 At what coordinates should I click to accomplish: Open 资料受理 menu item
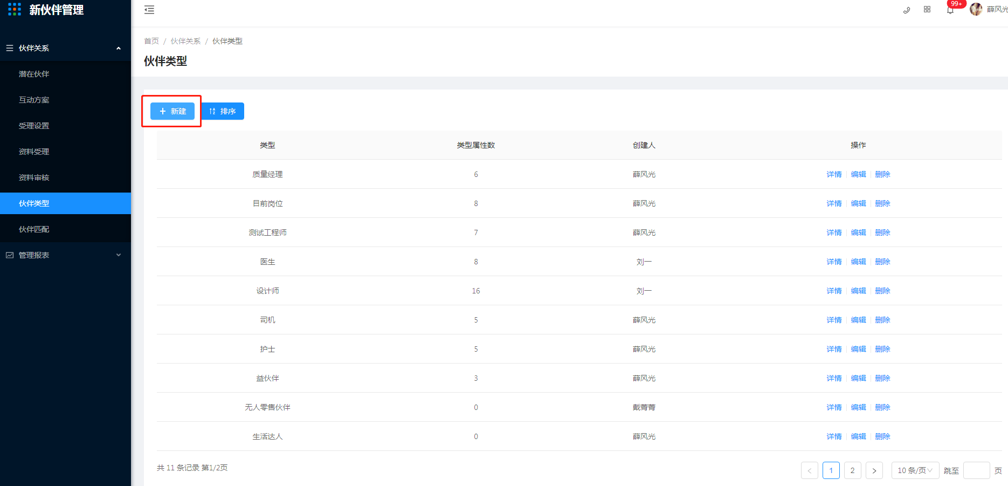click(65, 152)
